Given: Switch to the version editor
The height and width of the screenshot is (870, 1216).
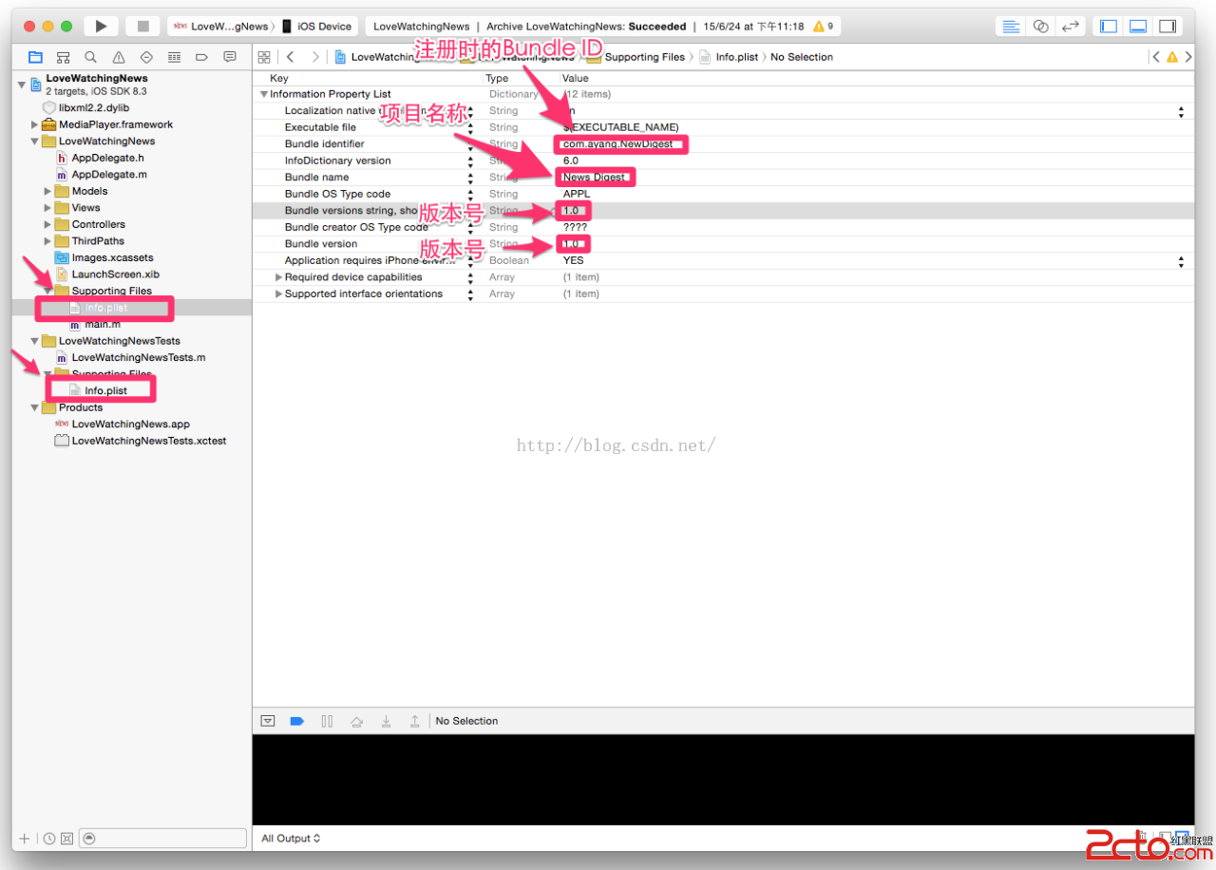Looking at the screenshot, I should pos(1071,26).
